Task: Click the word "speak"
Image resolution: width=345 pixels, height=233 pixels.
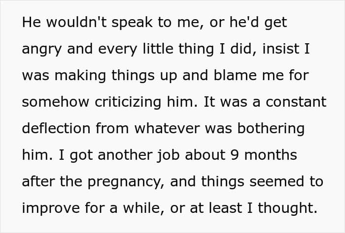Action: (x=132, y=23)
